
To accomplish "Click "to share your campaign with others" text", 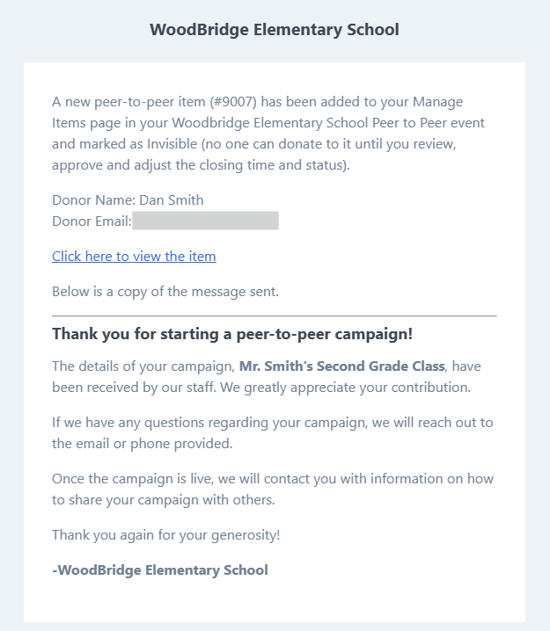I will 172,500.
